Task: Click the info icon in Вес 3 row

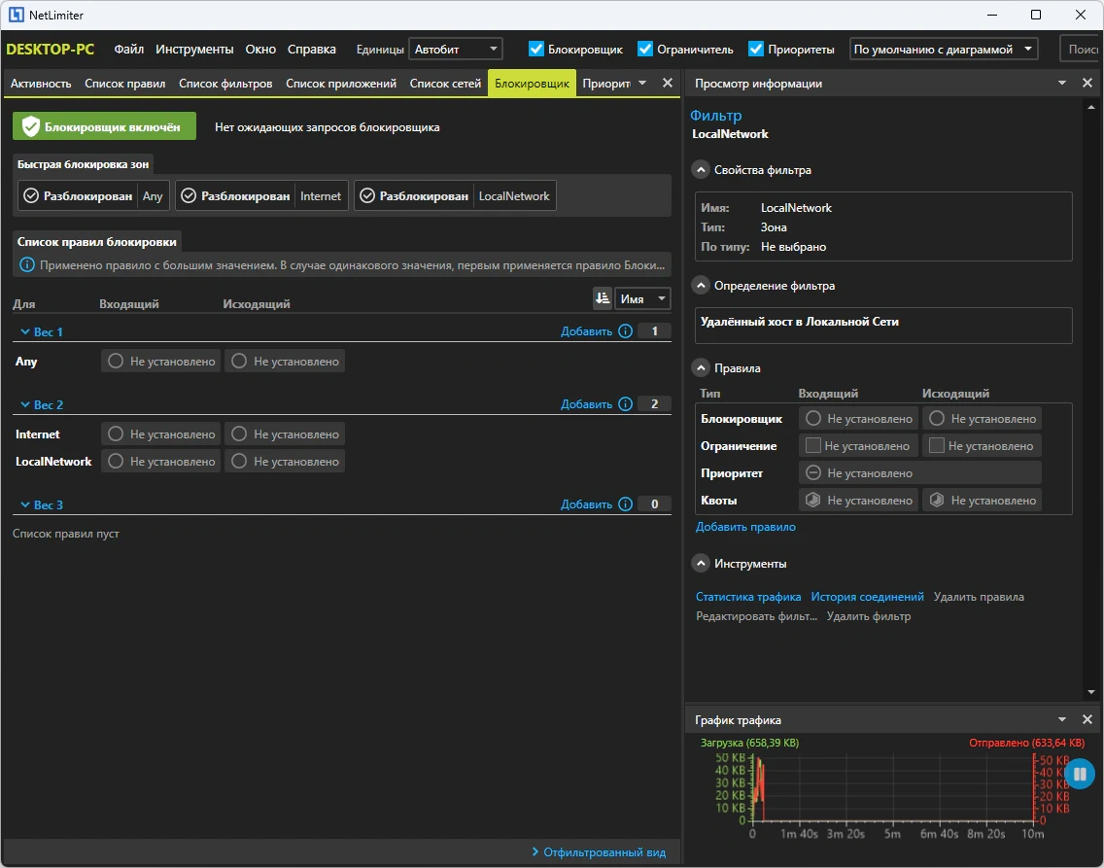Action: click(x=625, y=504)
